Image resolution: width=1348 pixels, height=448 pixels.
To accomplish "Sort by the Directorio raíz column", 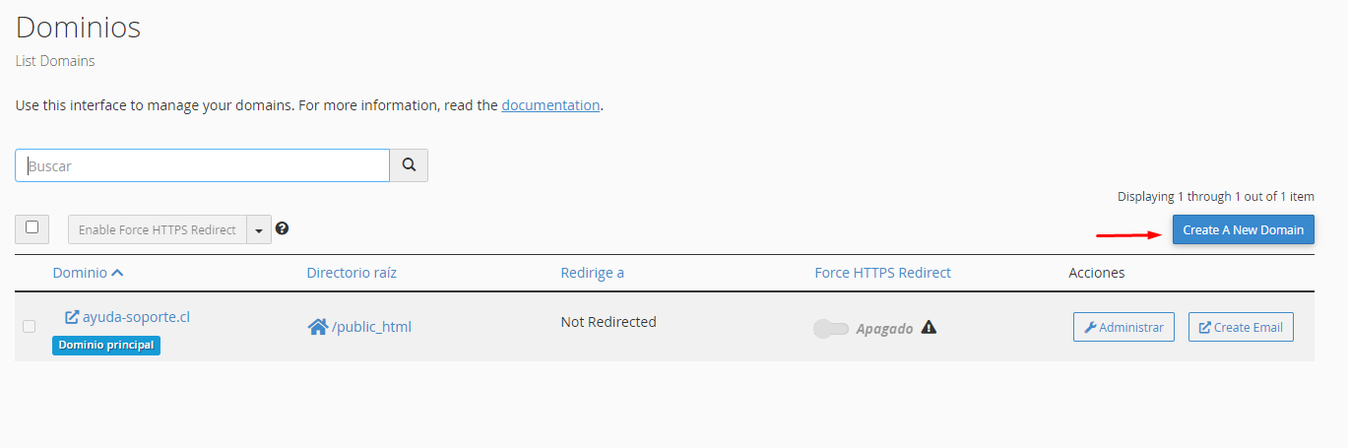I will point(352,273).
